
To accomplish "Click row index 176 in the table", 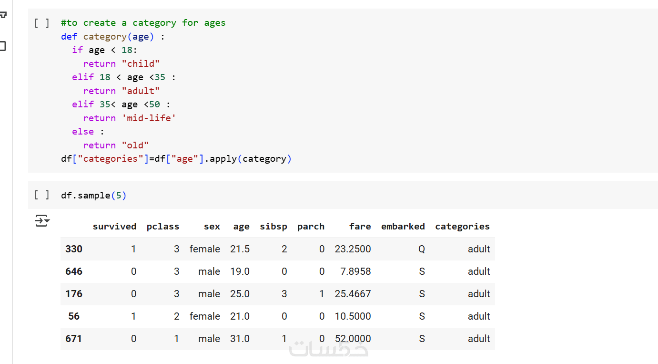I will point(74,294).
